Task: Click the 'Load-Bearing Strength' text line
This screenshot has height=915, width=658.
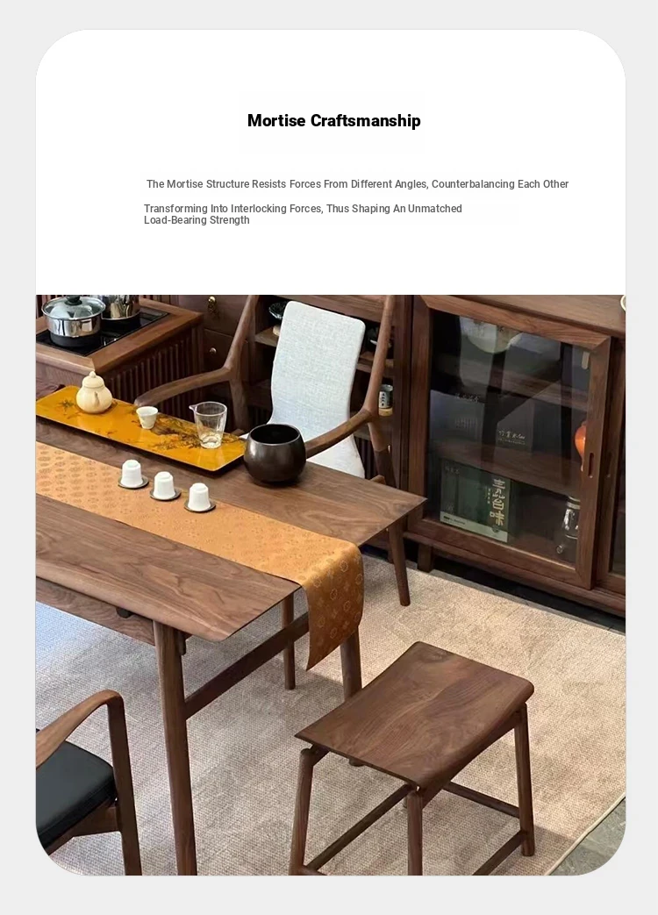Action: pos(197,220)
